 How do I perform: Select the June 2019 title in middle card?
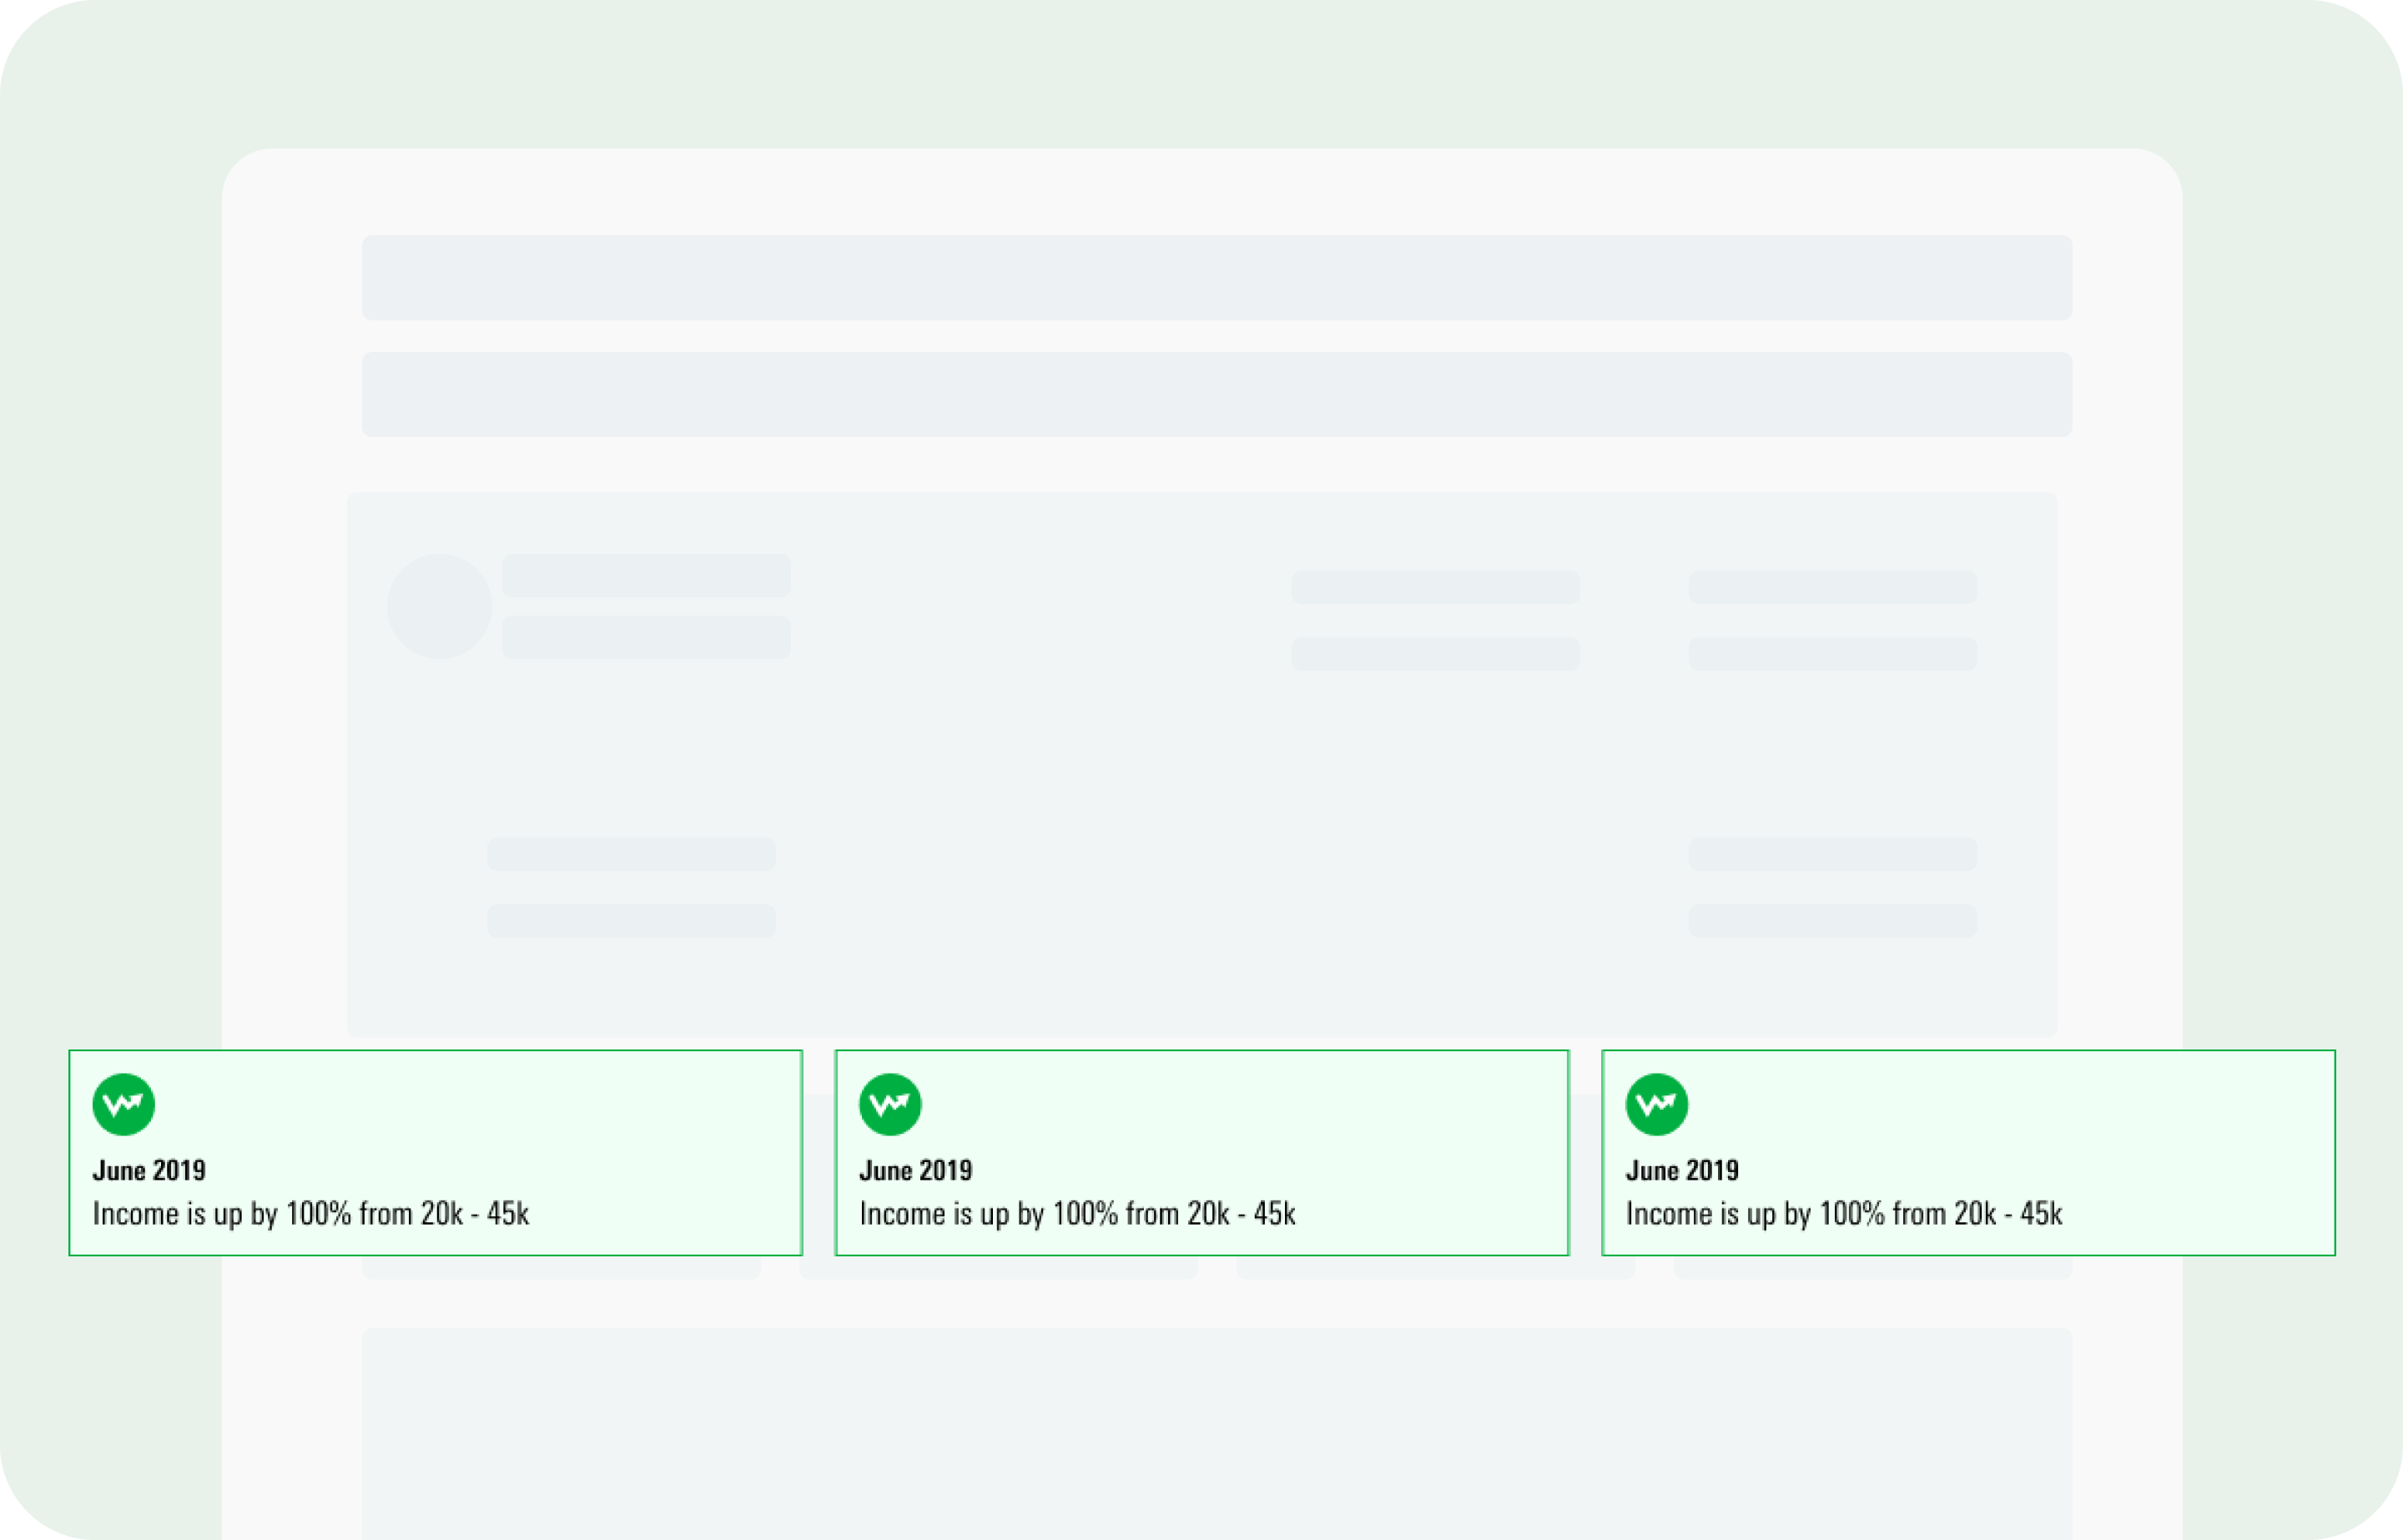point(915,1170)
